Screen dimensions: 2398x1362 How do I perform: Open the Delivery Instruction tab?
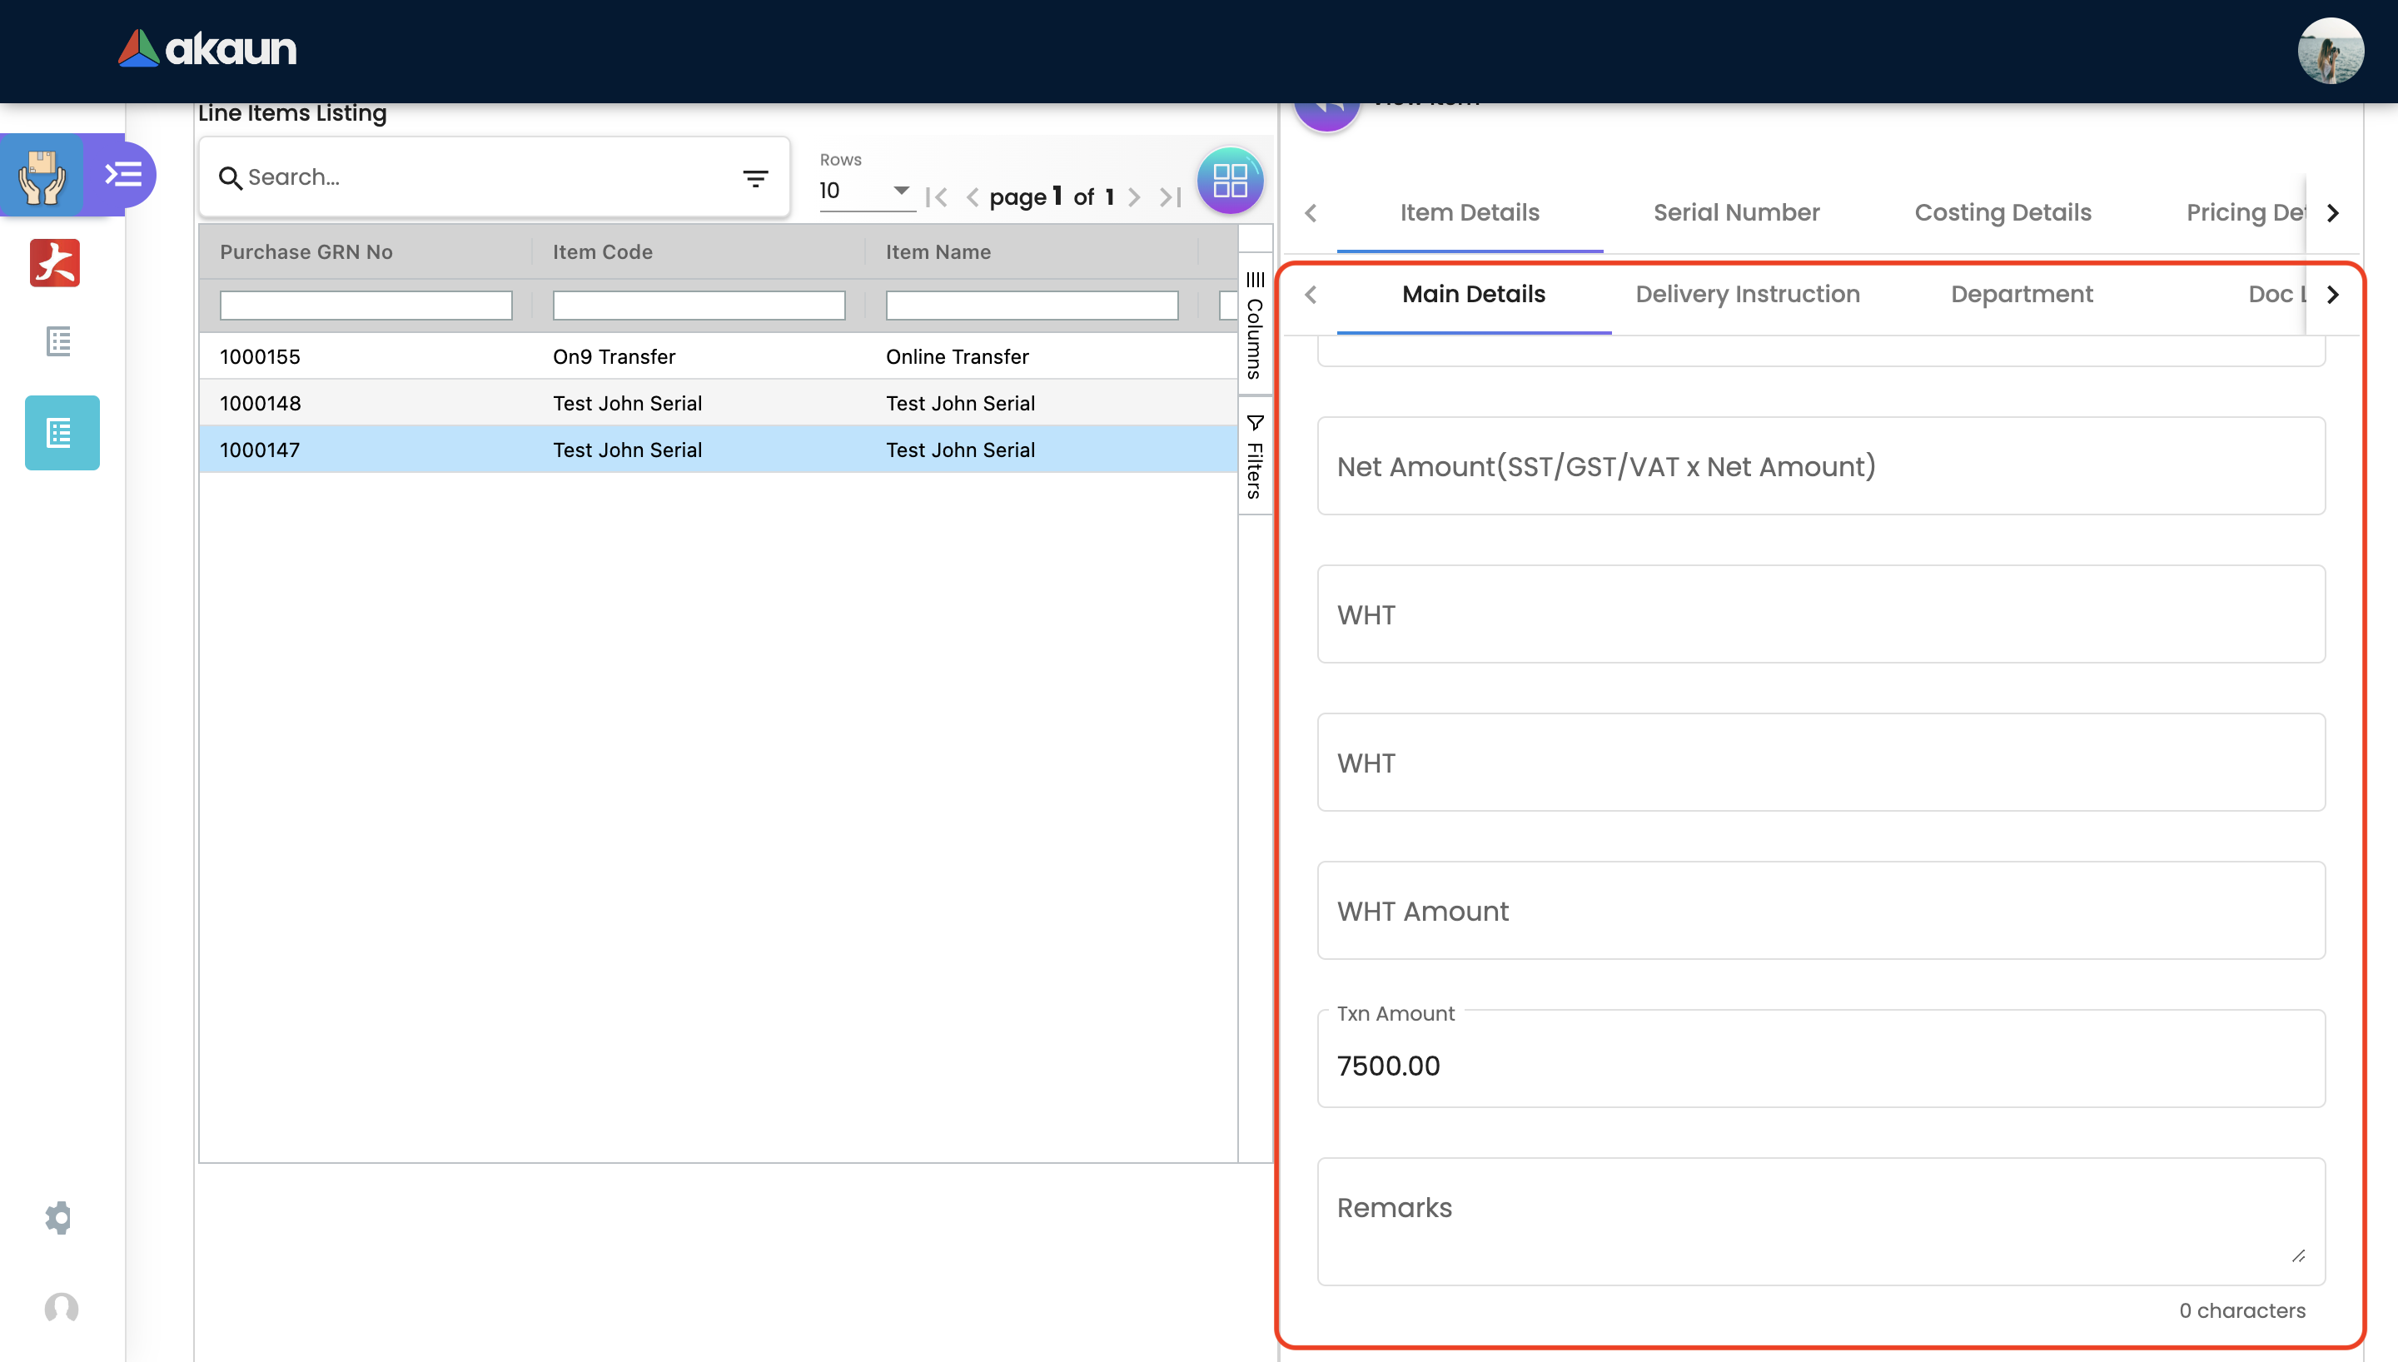click(1747, 295)
